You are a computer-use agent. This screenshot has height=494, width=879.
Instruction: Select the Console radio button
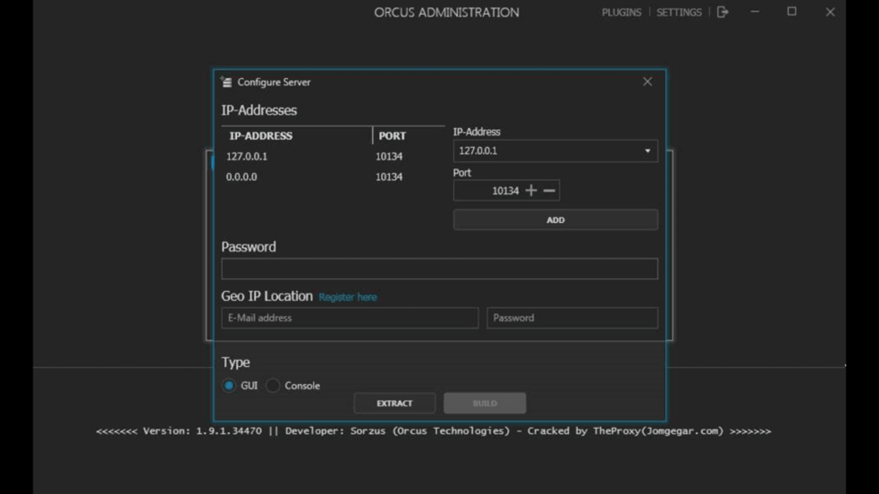(273, 385)
